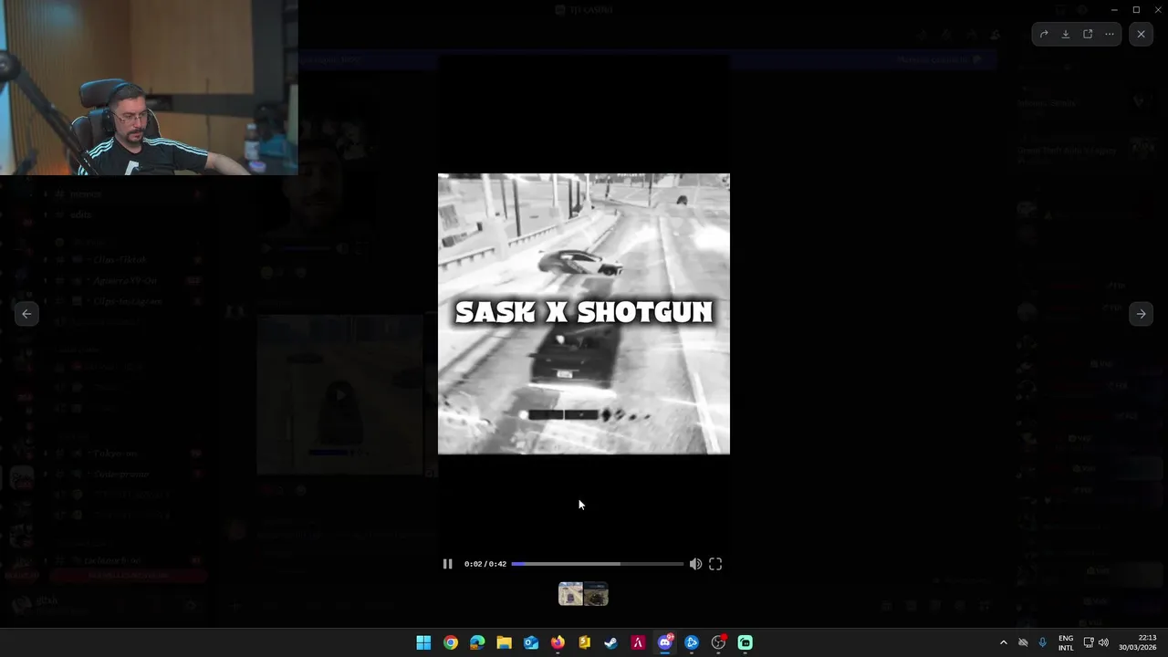Click the OneDrive cloud tray icon

point(1023,642)
